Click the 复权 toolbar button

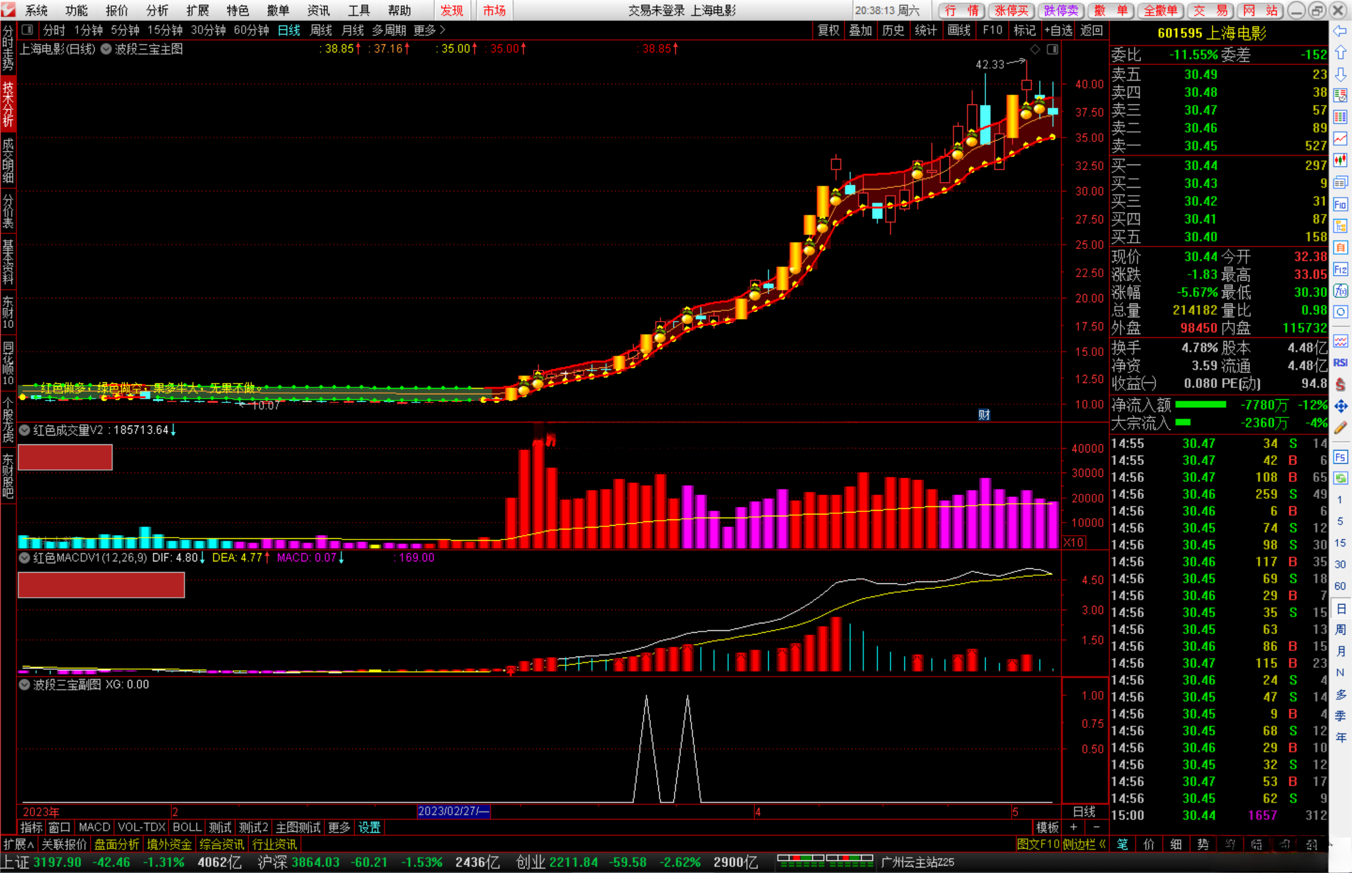pyautogui.click(x=828, y=30)
